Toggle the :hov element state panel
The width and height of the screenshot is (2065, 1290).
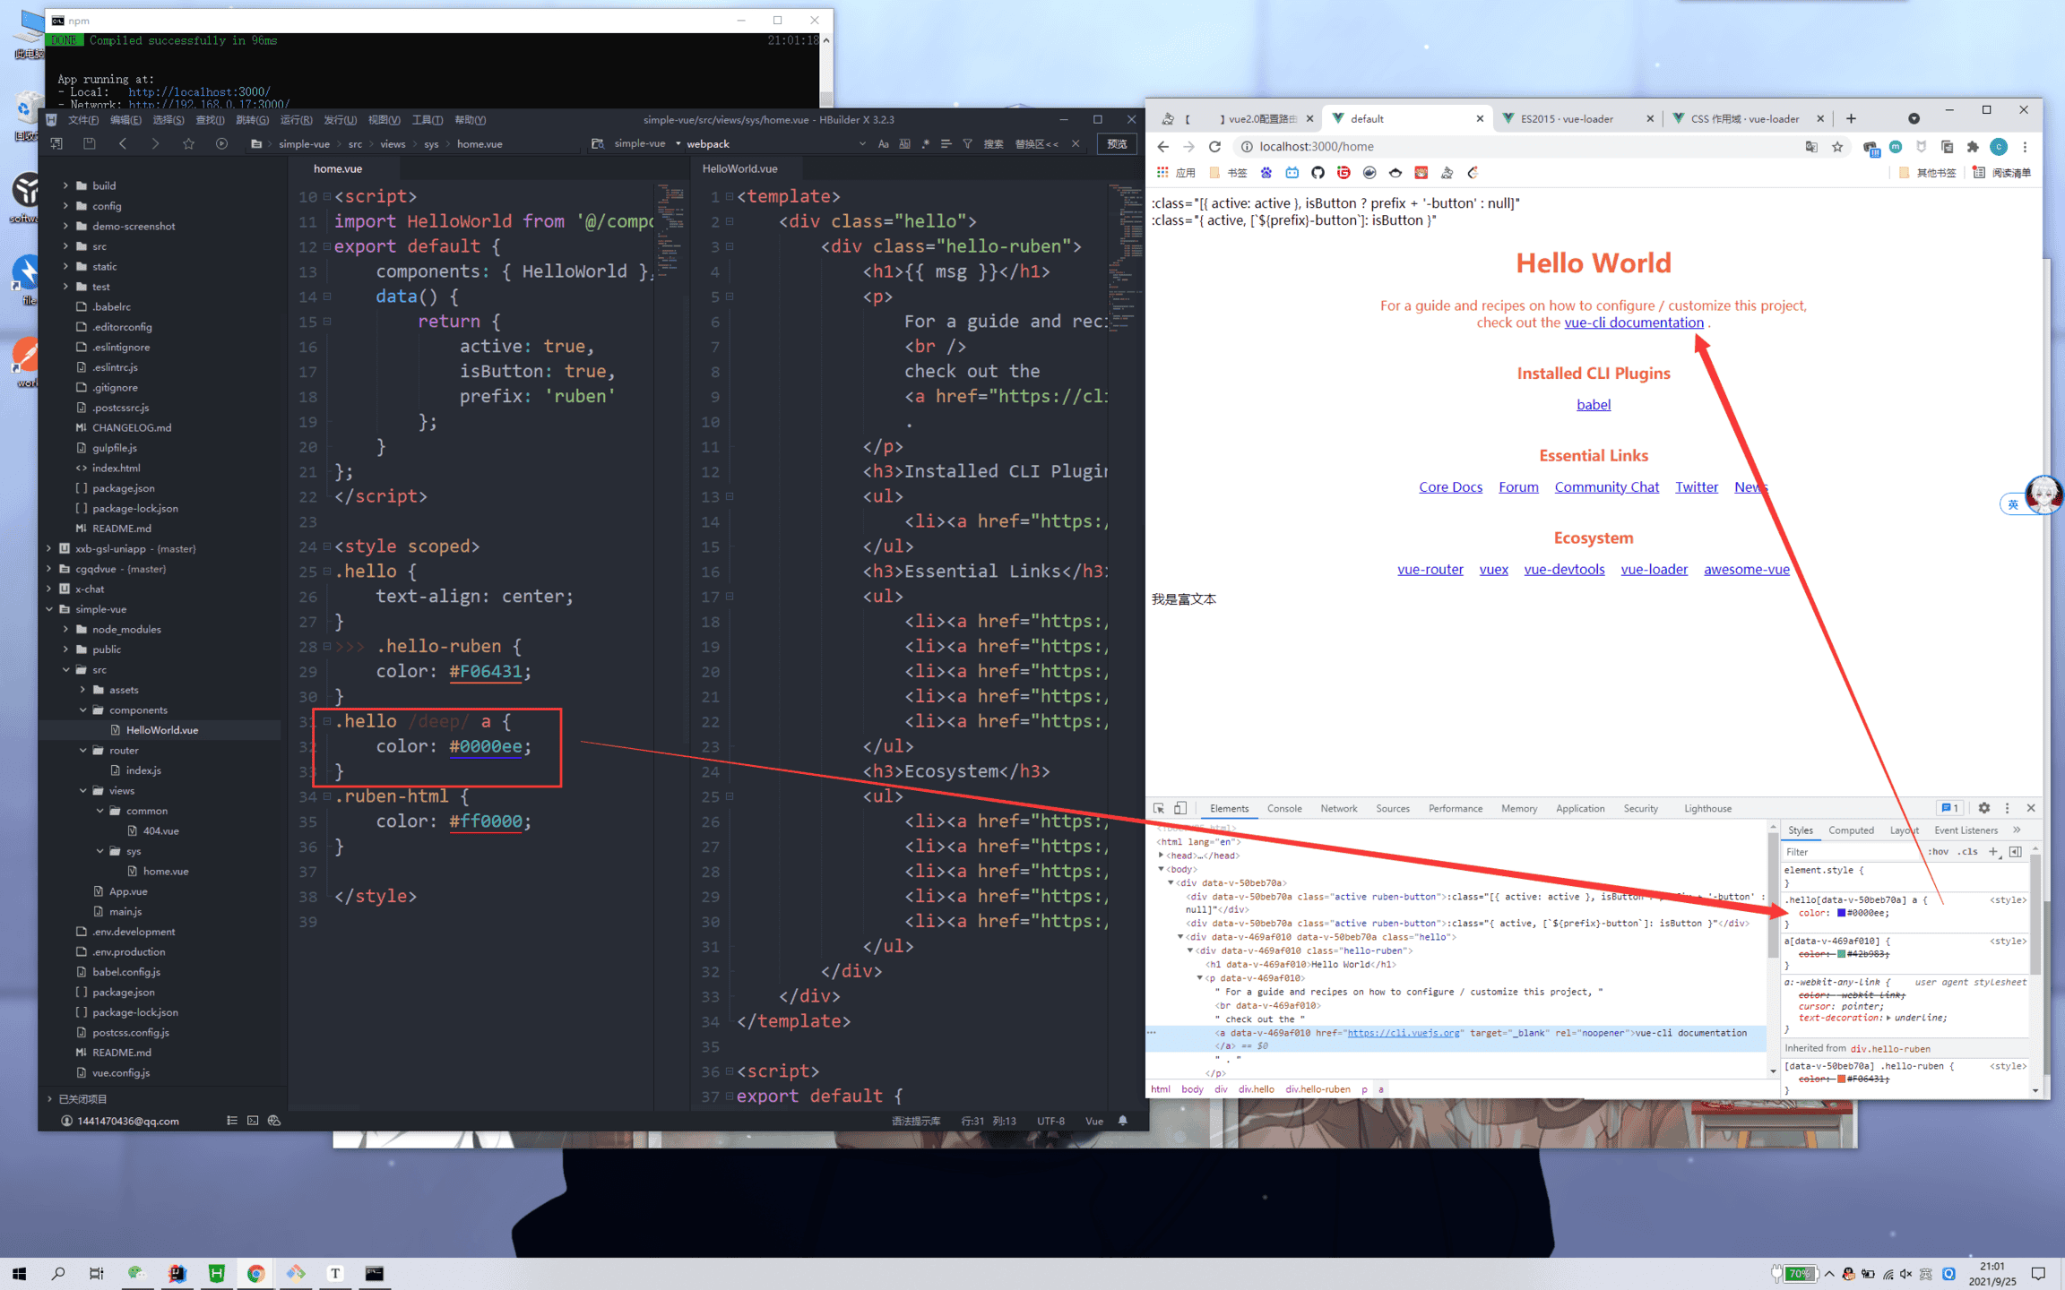[x=1938, y=852]
